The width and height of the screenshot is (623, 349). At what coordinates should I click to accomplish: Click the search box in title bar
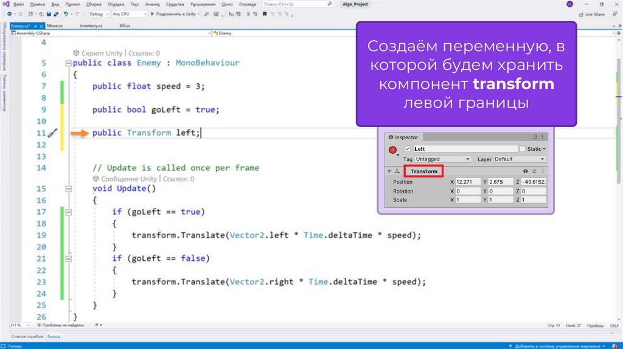298,4
